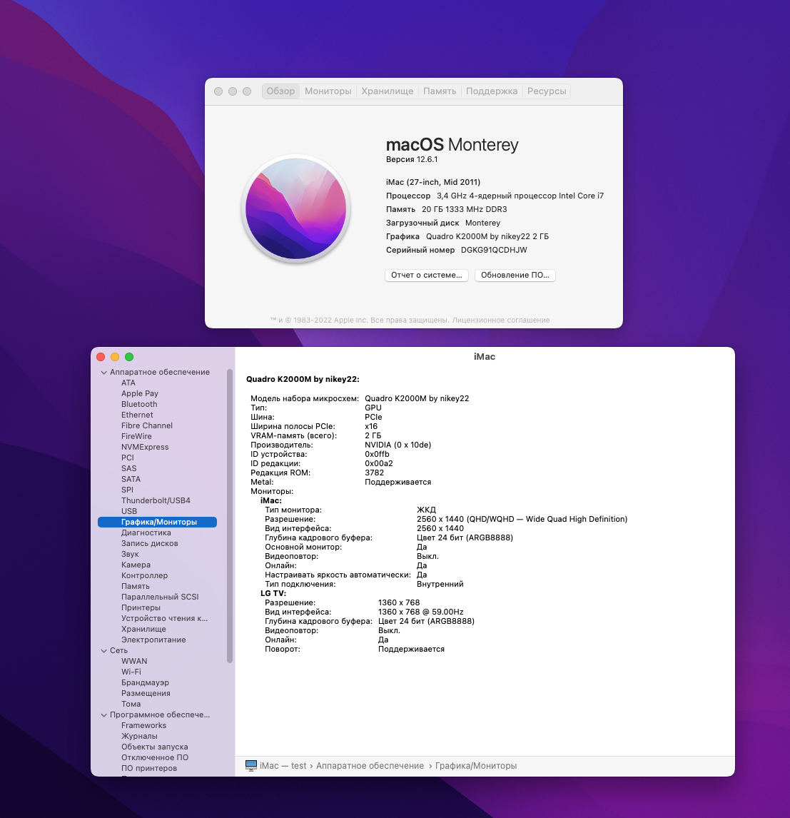Click the Quadro K2000M by nikey22 heading
The height and width of the screenshot is (818, 790).
click(x=303, y=379)
